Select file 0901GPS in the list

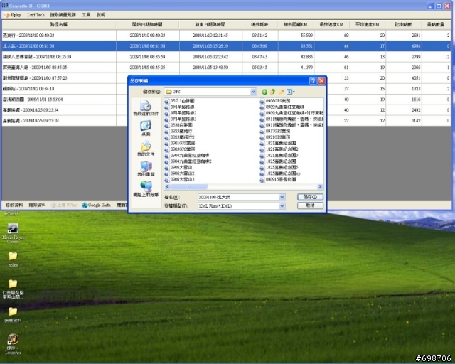pos(180,144)
